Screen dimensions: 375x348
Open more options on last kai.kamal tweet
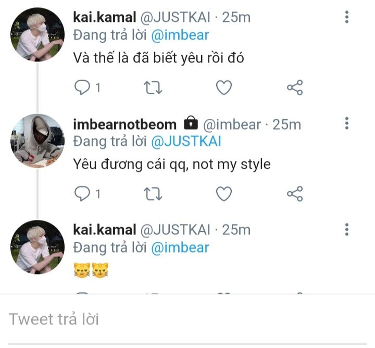pos(347,229)
